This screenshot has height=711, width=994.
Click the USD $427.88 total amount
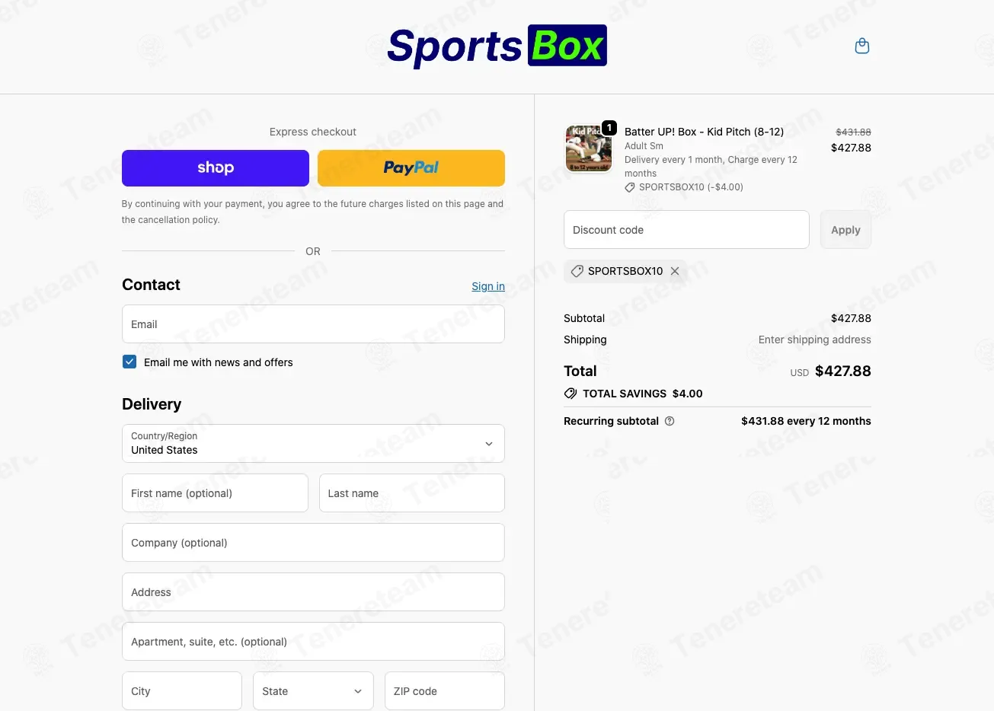click(x=830, y=371)
